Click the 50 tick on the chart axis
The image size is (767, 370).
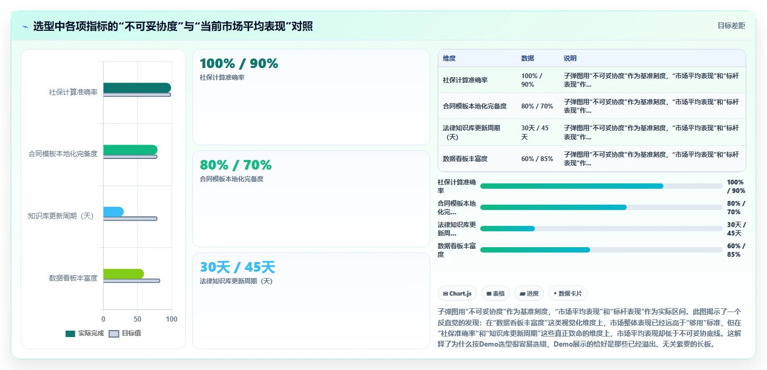tap(137, 319)
